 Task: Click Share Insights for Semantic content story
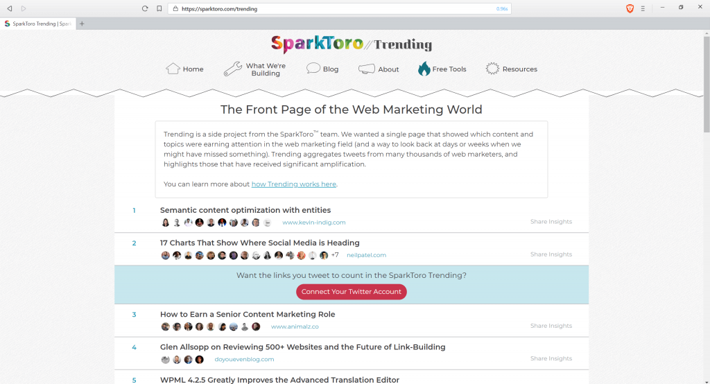551,221
